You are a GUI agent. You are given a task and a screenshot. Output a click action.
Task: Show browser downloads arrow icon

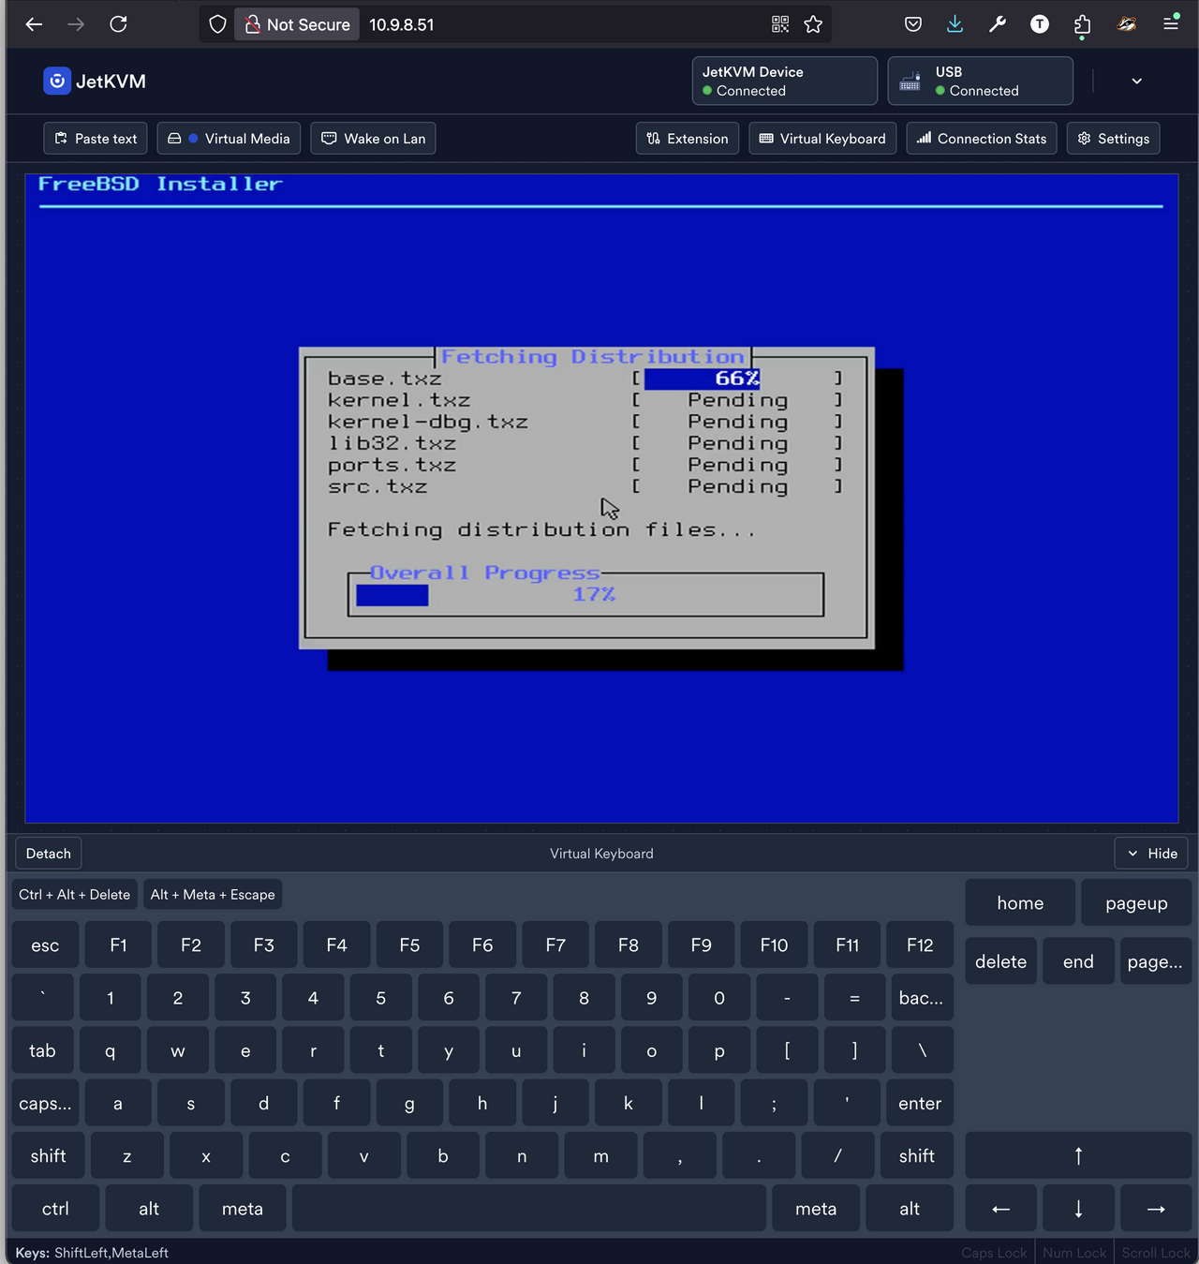pos(955,24)
